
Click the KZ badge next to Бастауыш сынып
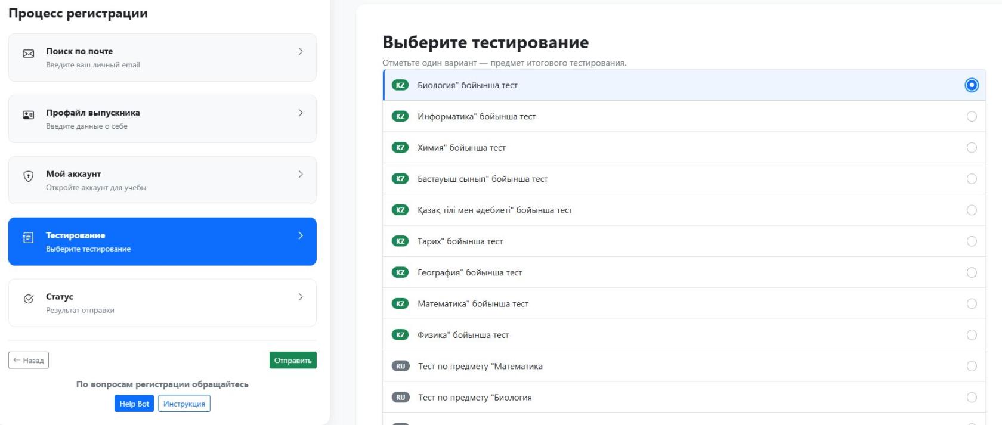[x=400, y=179]
